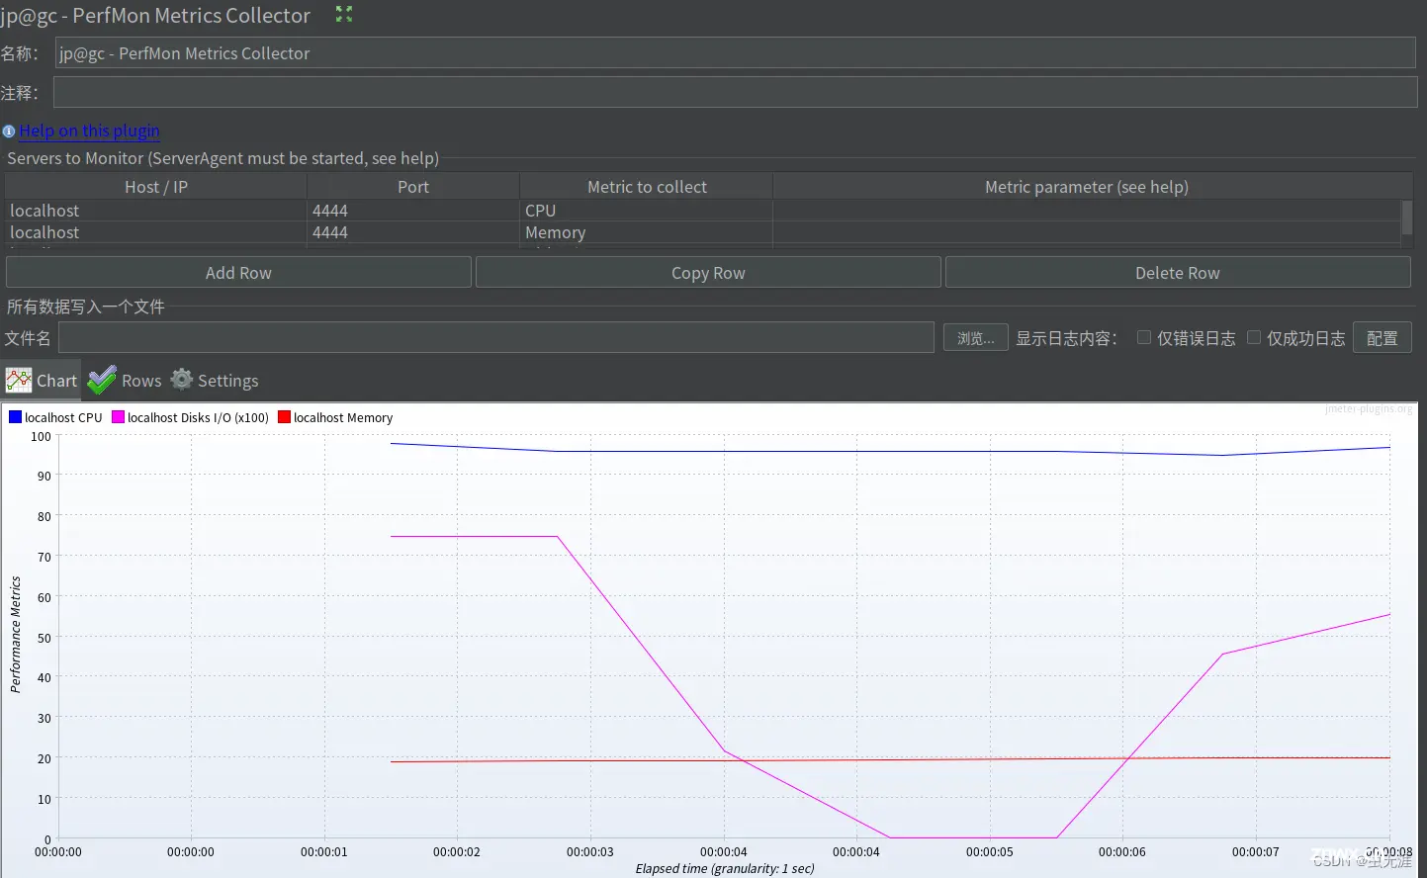Switch to the Rows tab
The height and width of the screenshot is (878, 1427).
(125, 381)
